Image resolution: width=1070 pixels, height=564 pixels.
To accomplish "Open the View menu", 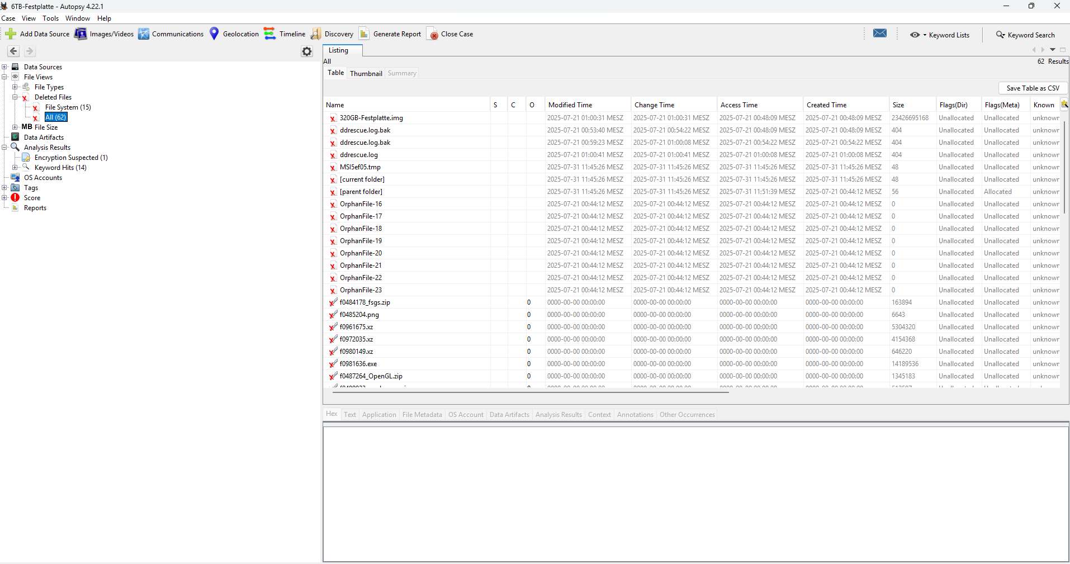I will 29,18.
